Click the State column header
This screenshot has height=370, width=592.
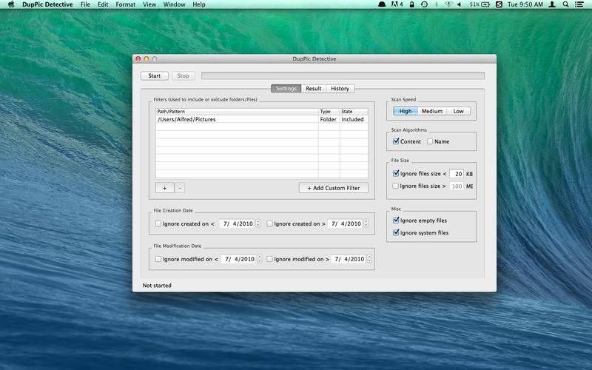[354, 112]
